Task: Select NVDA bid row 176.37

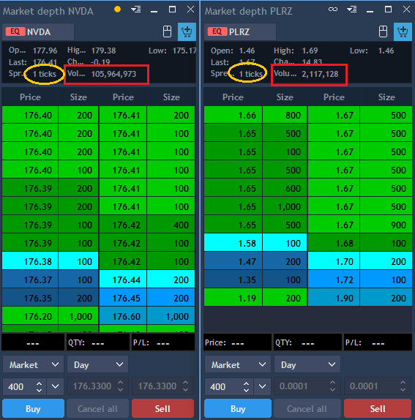Action: tap(51, 280)
